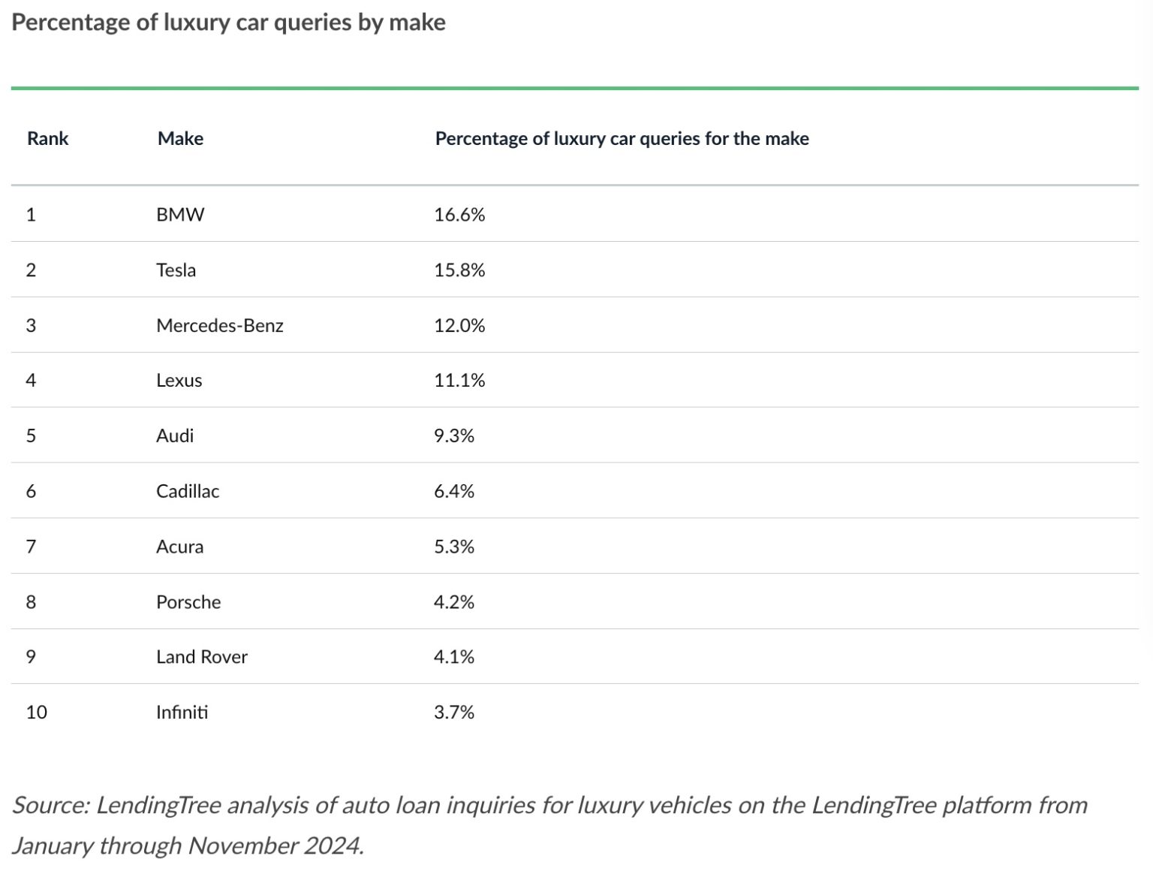Click the 16.6% value for BMW
The image size is (1153, 871).
point(459,215)
